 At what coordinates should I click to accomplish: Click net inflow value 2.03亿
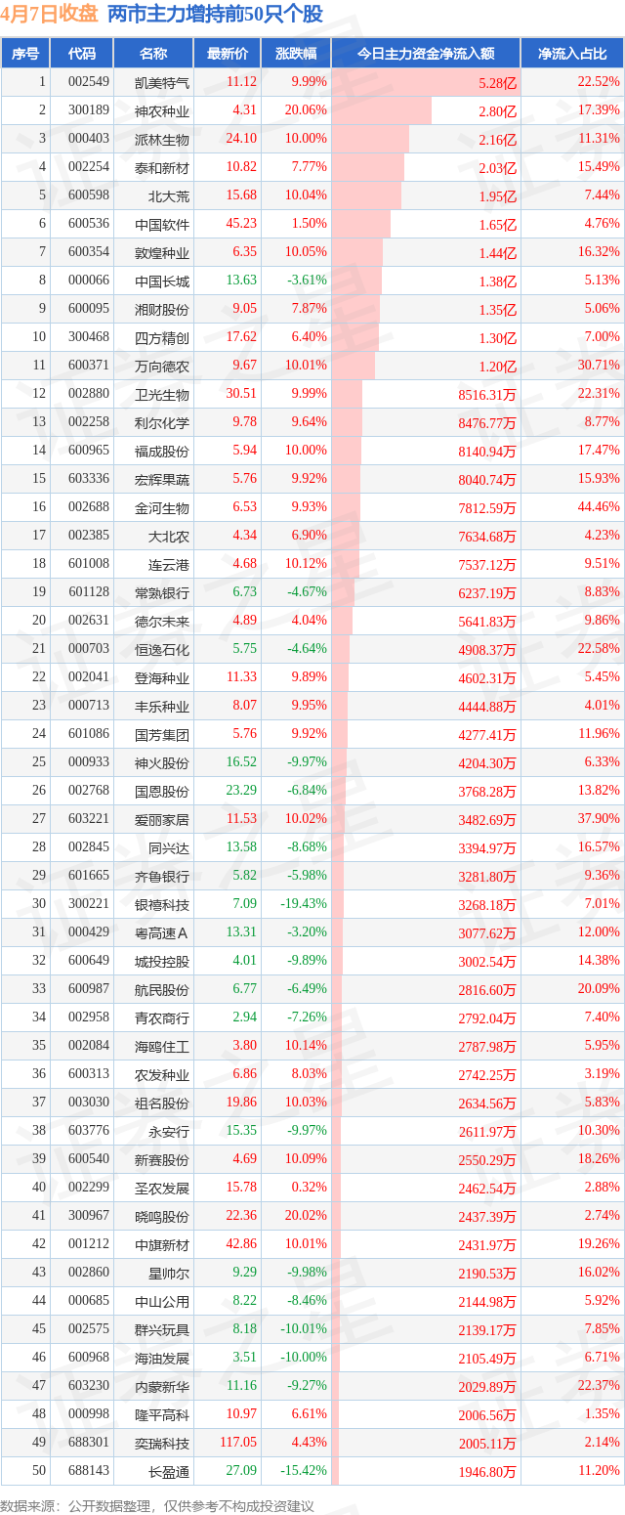[497, 168]
